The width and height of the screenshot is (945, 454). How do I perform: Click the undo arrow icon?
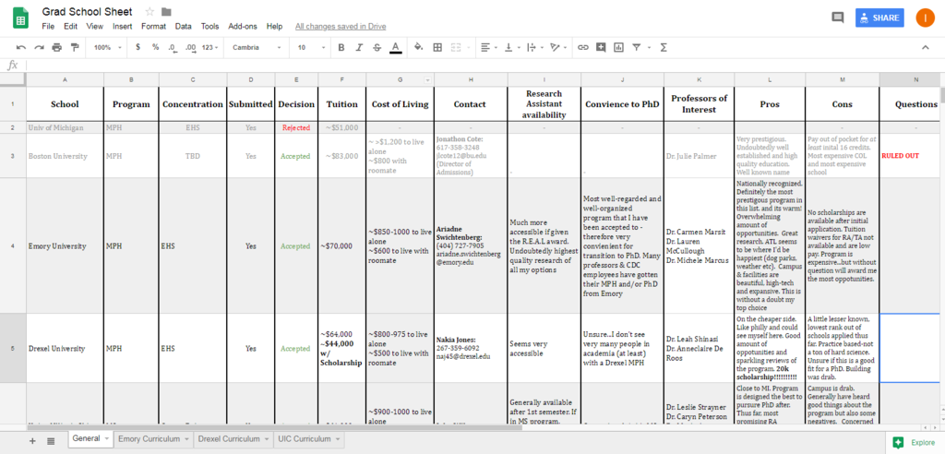click(21, 47)
